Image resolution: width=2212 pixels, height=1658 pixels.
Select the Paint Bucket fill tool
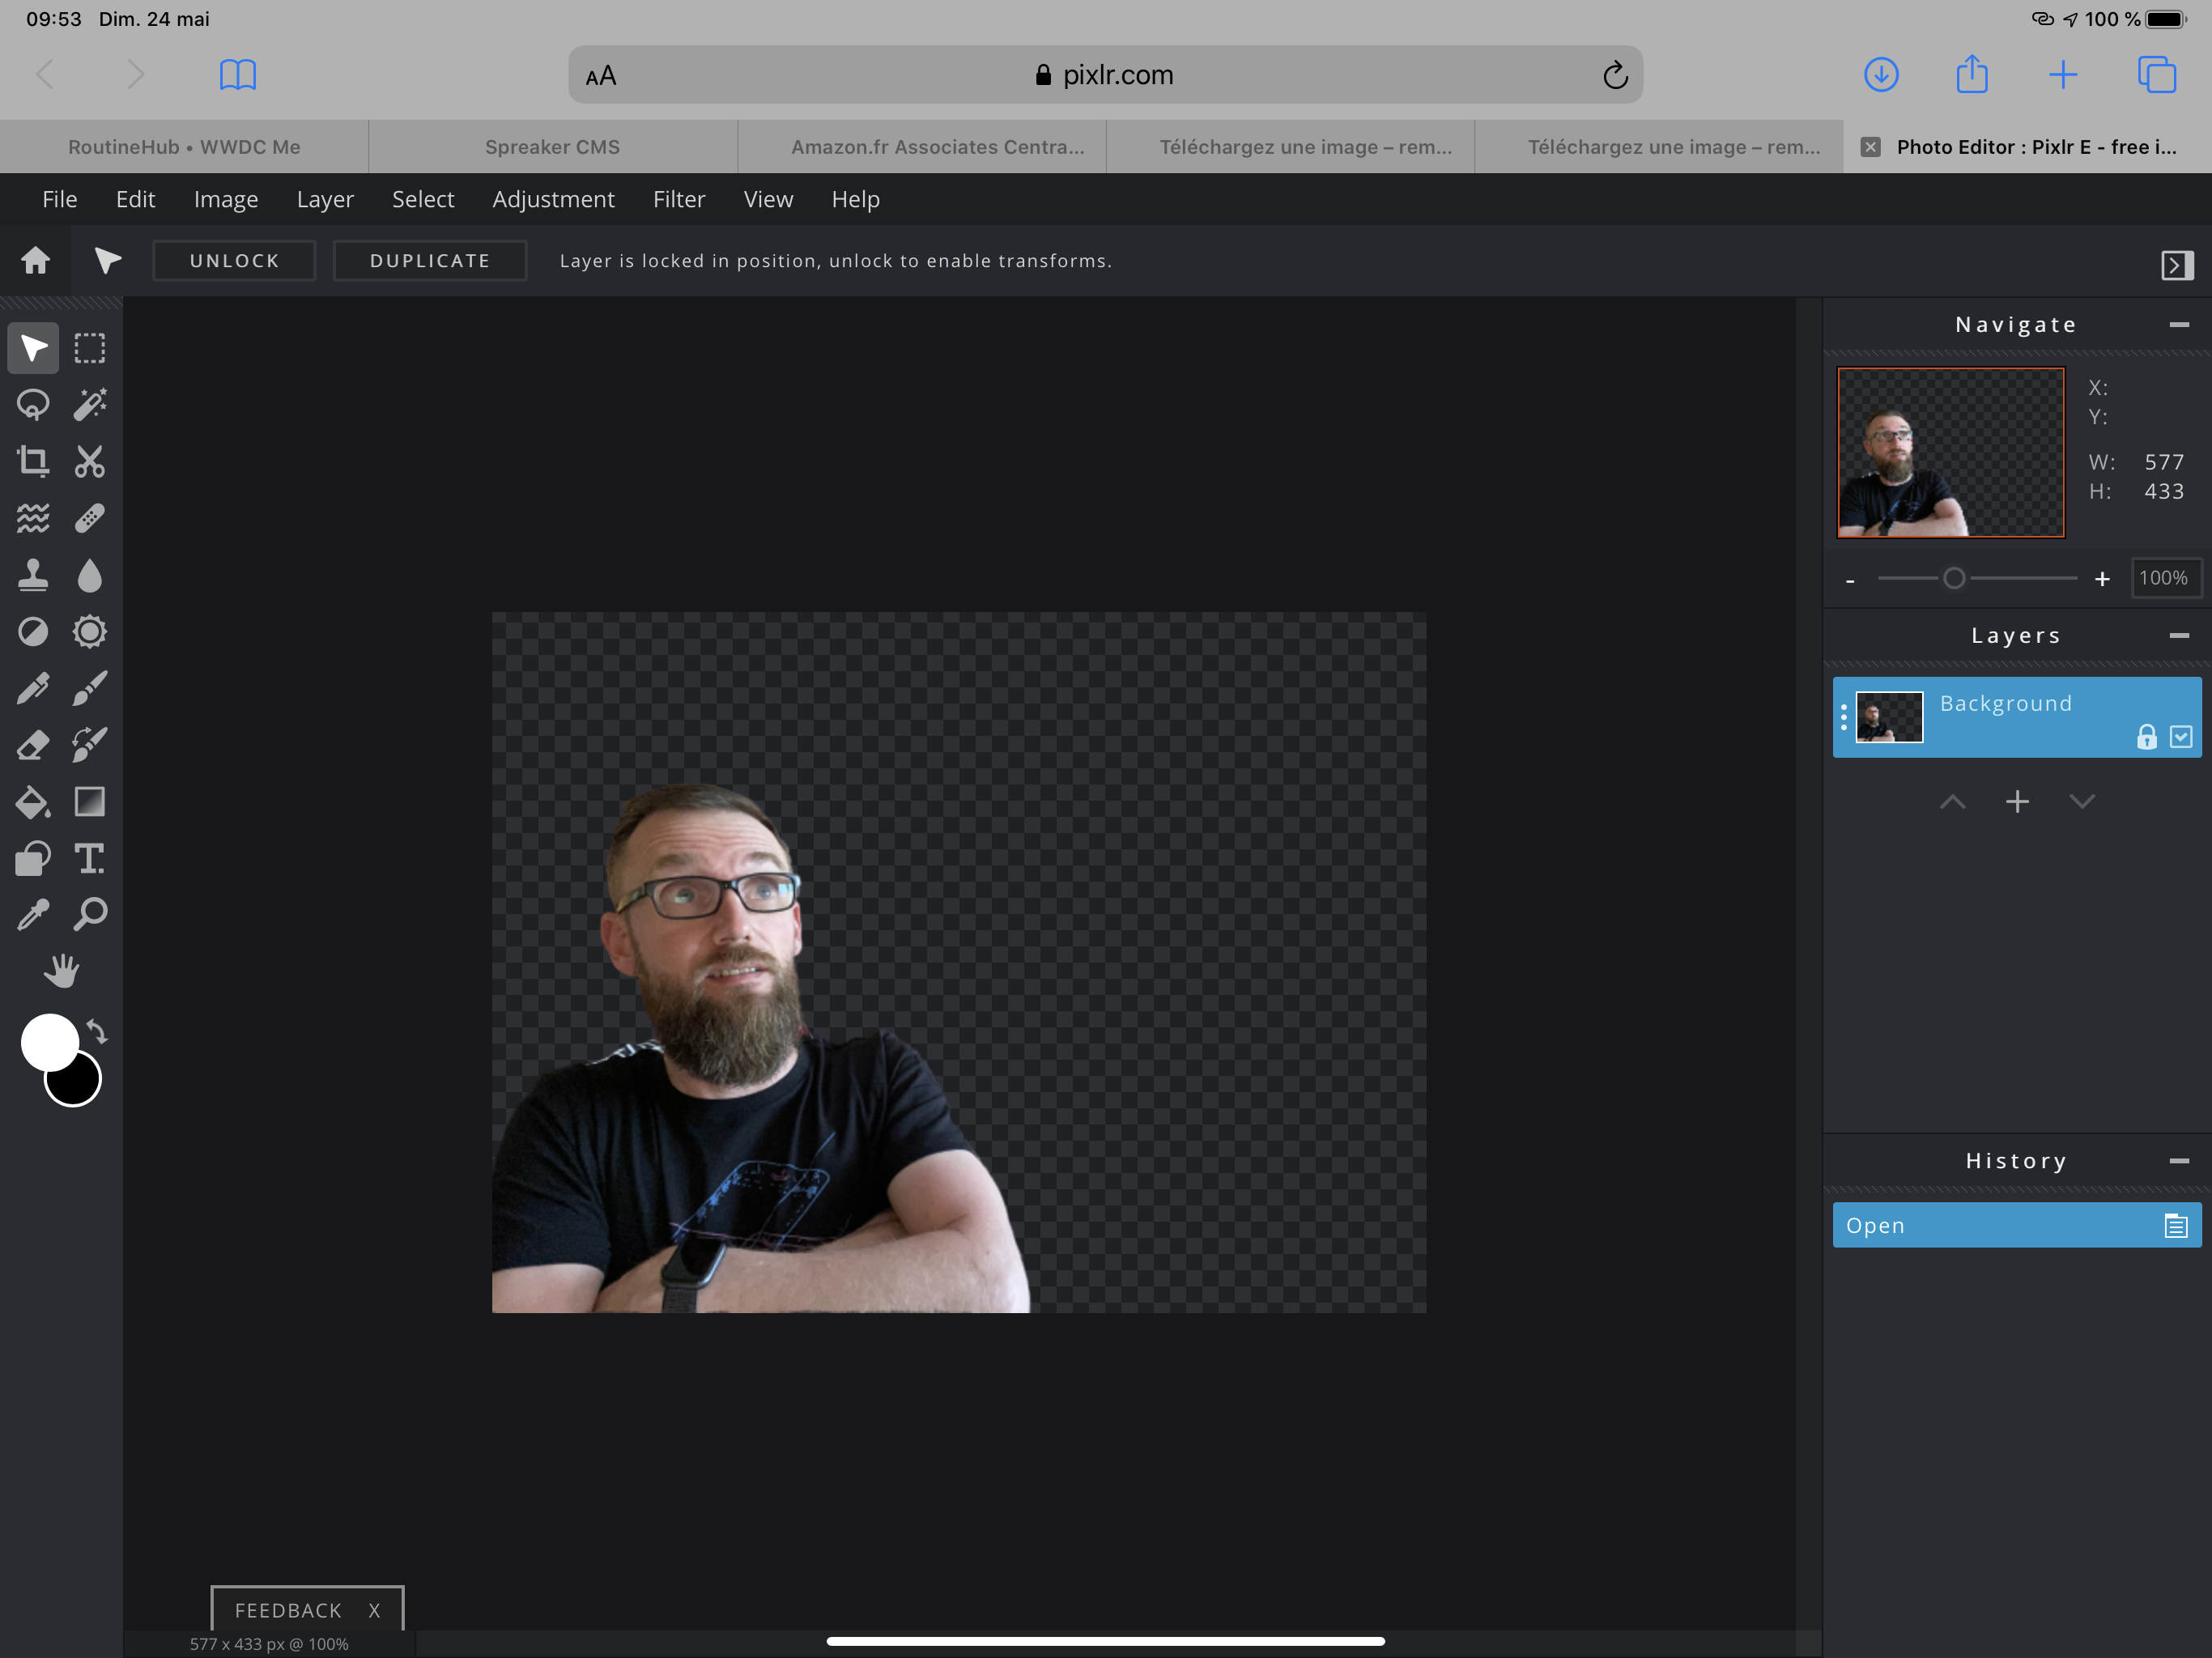click(x=33, y=802)
